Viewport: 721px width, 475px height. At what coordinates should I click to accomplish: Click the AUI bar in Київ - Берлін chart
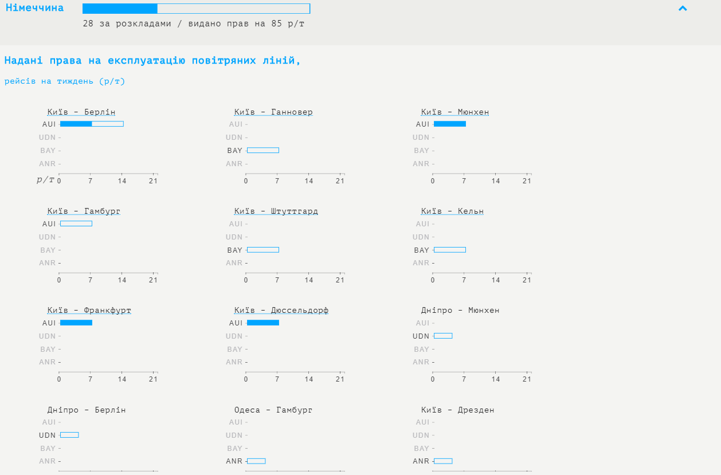tap(92, 124)
